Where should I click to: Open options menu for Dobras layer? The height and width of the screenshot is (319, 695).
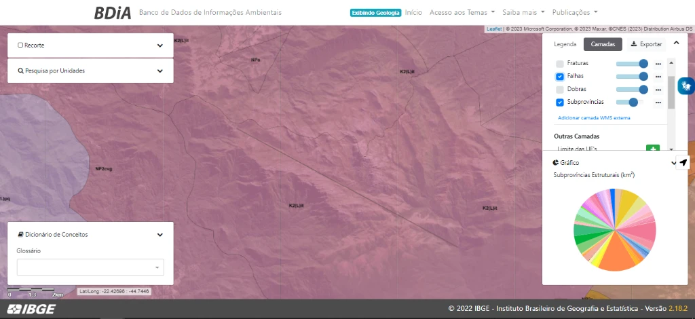pos(658,90)
